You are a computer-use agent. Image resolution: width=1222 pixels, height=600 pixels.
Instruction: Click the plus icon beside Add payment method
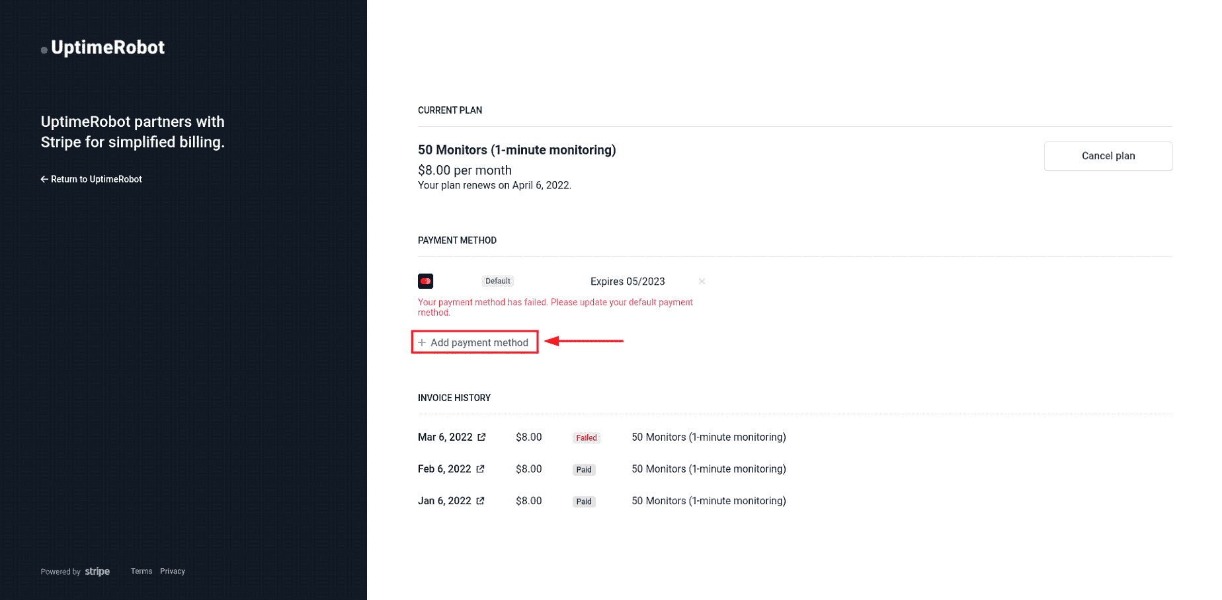pos(422,342)
